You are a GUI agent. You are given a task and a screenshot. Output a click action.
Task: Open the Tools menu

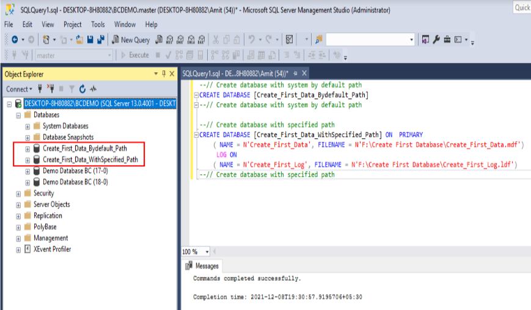98,24
